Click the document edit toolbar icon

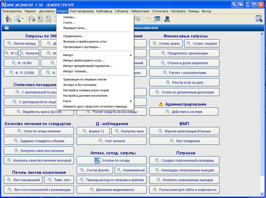click(x=17, y=19)
